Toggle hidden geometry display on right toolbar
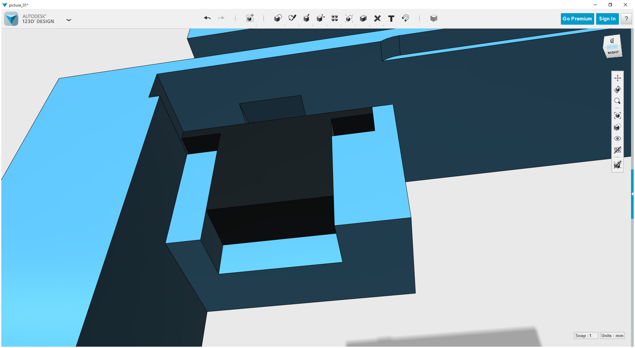 tap(618, 165)
